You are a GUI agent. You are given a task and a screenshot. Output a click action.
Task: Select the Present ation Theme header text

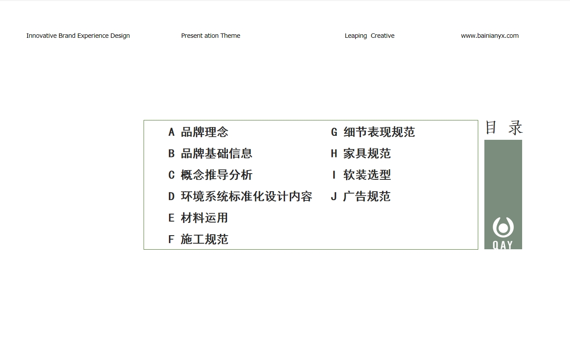(211, 36)
